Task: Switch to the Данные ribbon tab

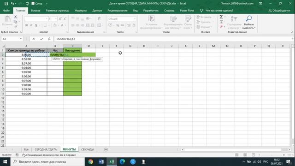Action: coord(97,11)
